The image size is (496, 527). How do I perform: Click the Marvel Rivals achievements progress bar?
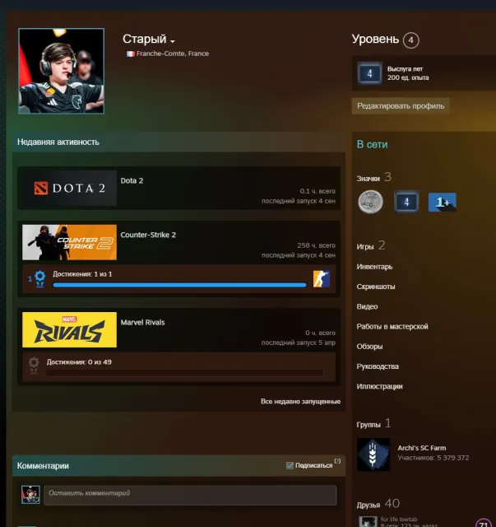185,373
